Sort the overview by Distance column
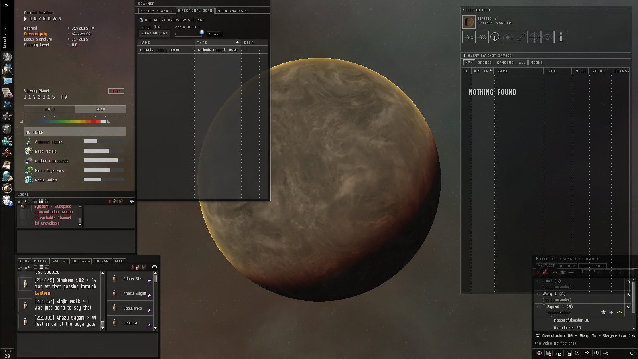 [x=482, y=71]
